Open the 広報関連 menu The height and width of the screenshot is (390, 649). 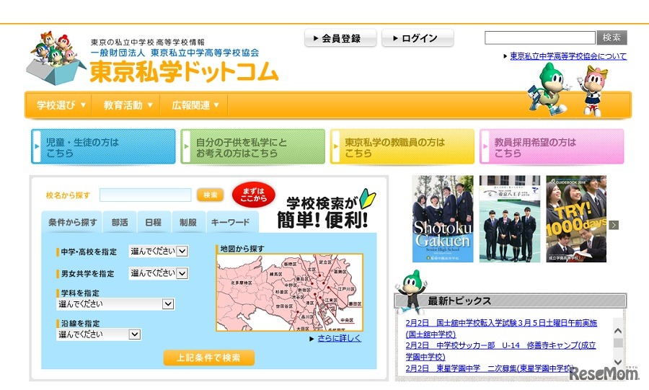[x=195, y=105]
